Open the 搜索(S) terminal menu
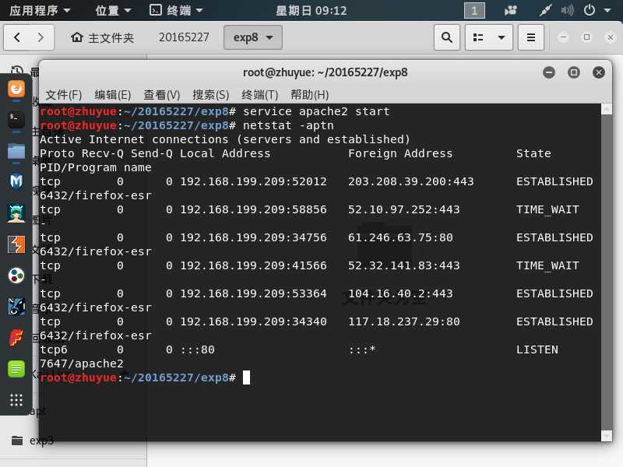This screenshot has height=467, width=623. [210, 95]
